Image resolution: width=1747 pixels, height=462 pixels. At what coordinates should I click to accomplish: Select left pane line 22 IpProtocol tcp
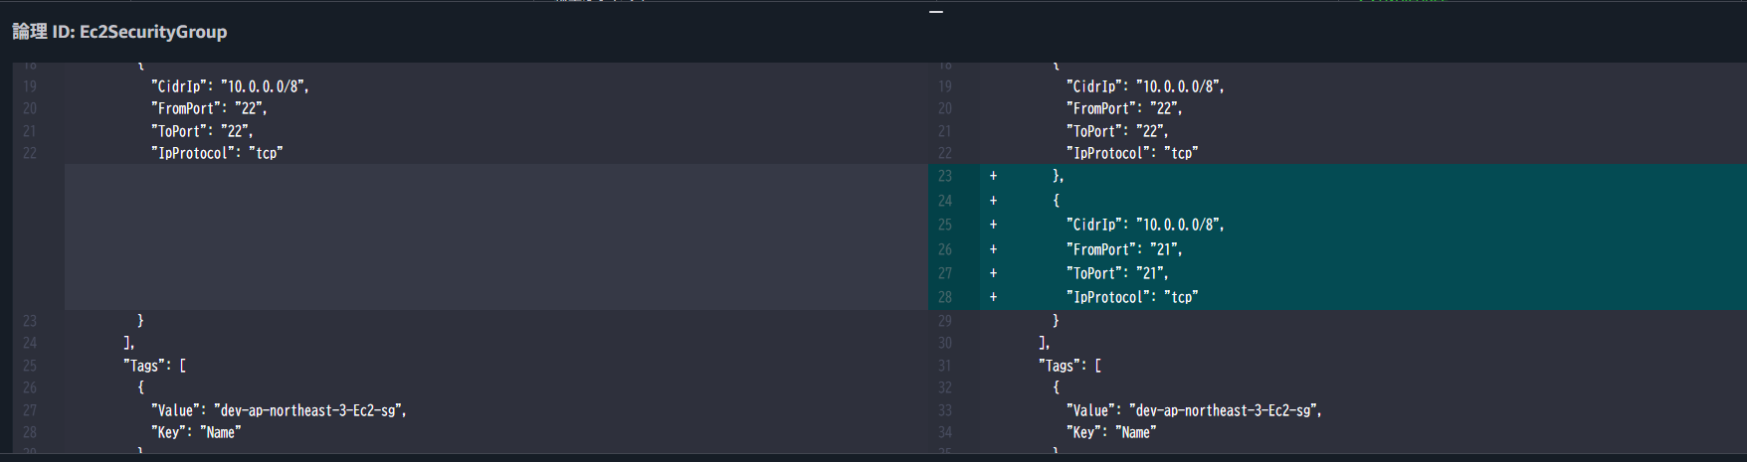pos(217,153)
